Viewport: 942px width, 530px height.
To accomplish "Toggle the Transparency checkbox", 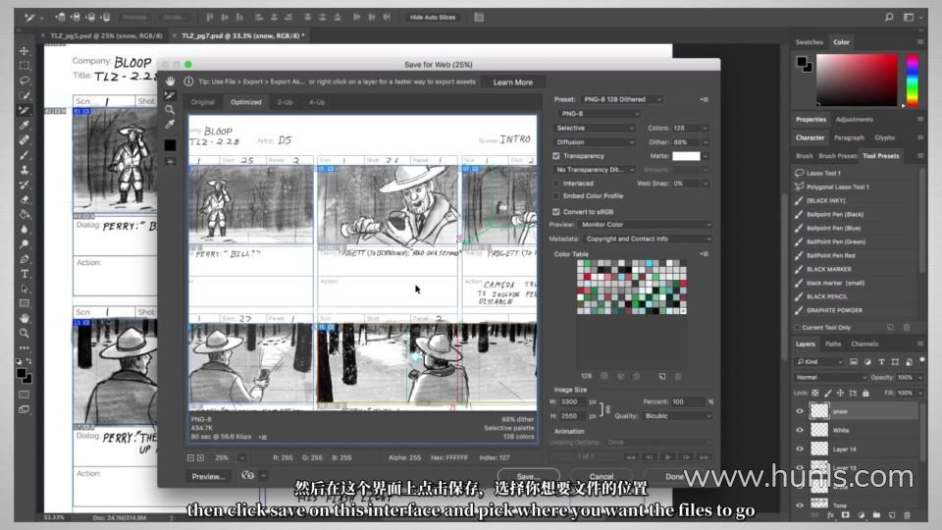I will [556, 156].
